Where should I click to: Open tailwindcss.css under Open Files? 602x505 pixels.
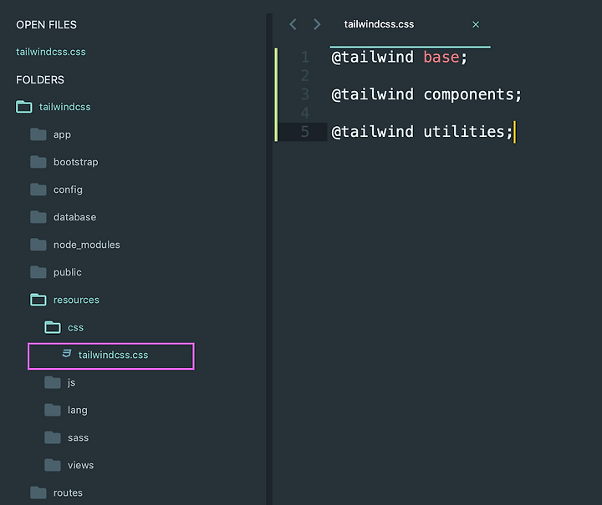point(51,52)
